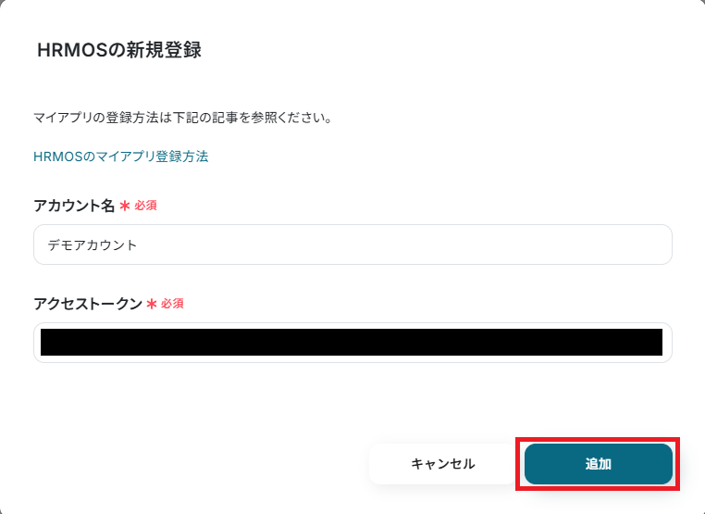This screenshot has height=514, width=705.
Task: Click the マイアプリの登録方法 instruction text
Action: 183,118
